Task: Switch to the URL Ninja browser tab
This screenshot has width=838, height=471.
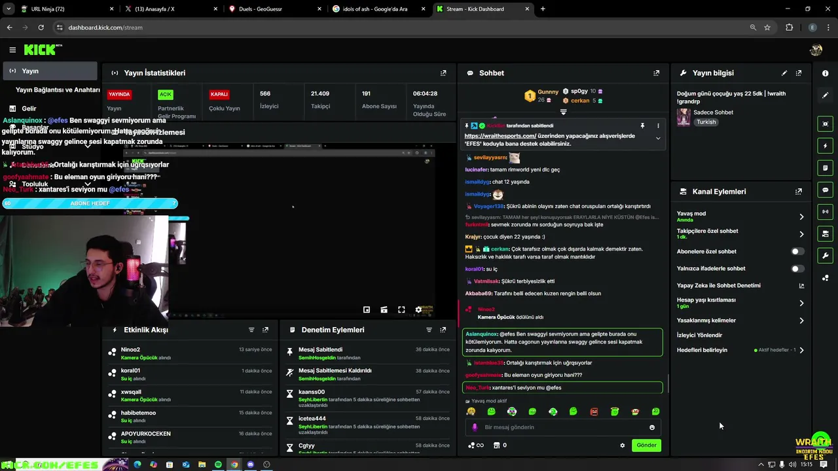Action: tap(65, 9)
